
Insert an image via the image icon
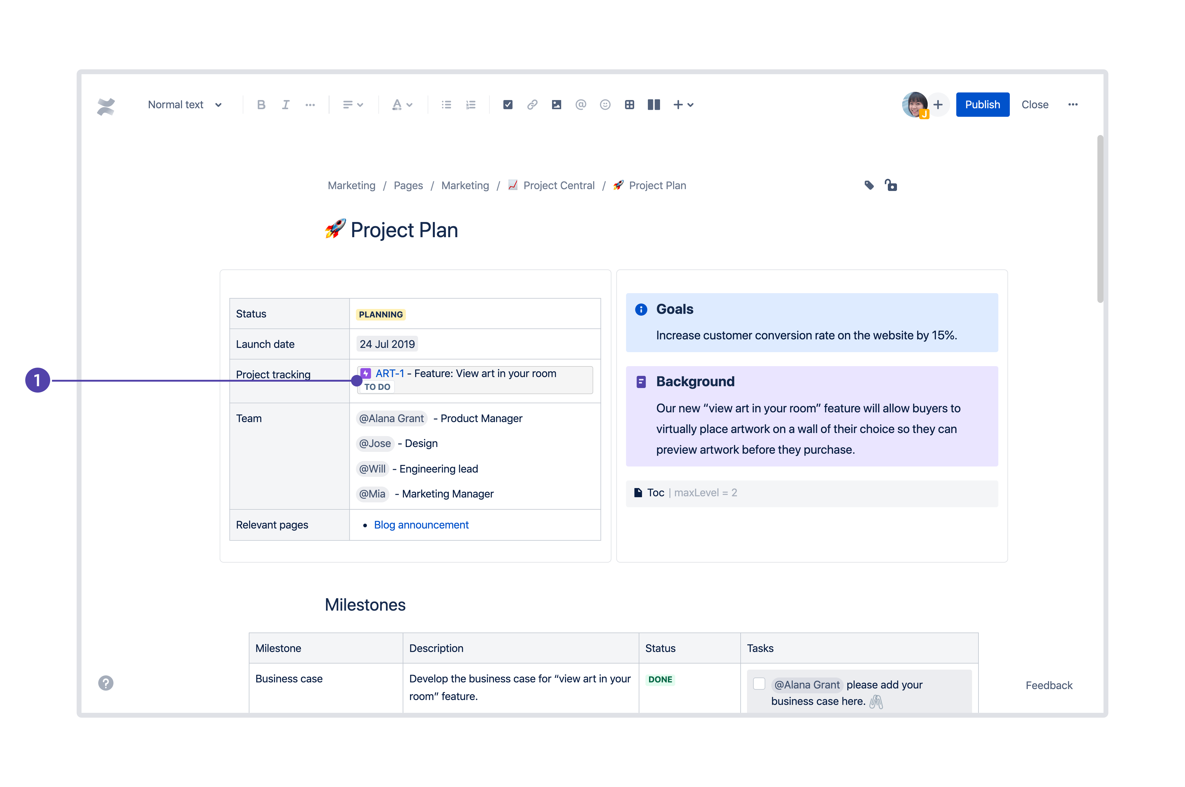point(556,104)
